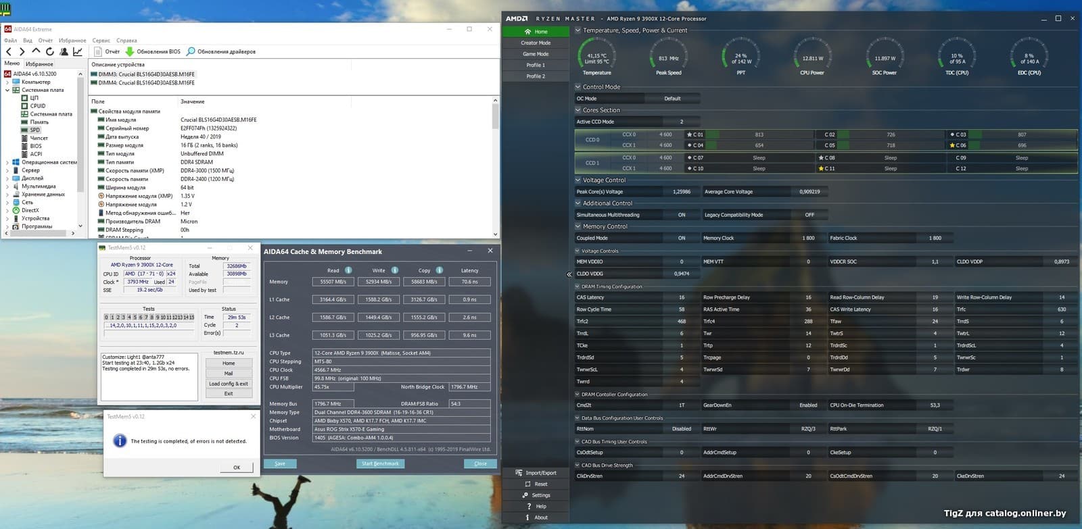Click the AIDA64 forward navigation arrow
This screenshot has height=529, width=1082.
[x=22, y=51]
